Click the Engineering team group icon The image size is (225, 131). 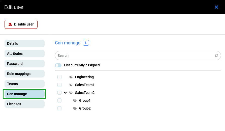pos(71,77)
